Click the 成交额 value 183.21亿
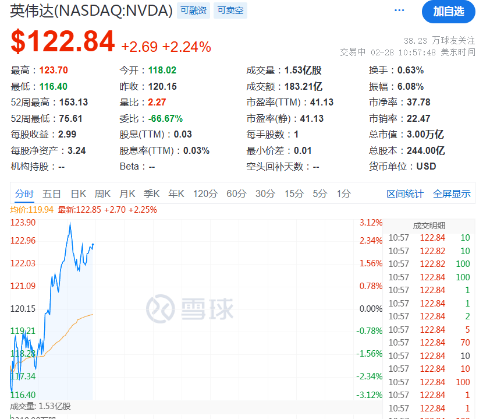 click(x=303, y=86)
